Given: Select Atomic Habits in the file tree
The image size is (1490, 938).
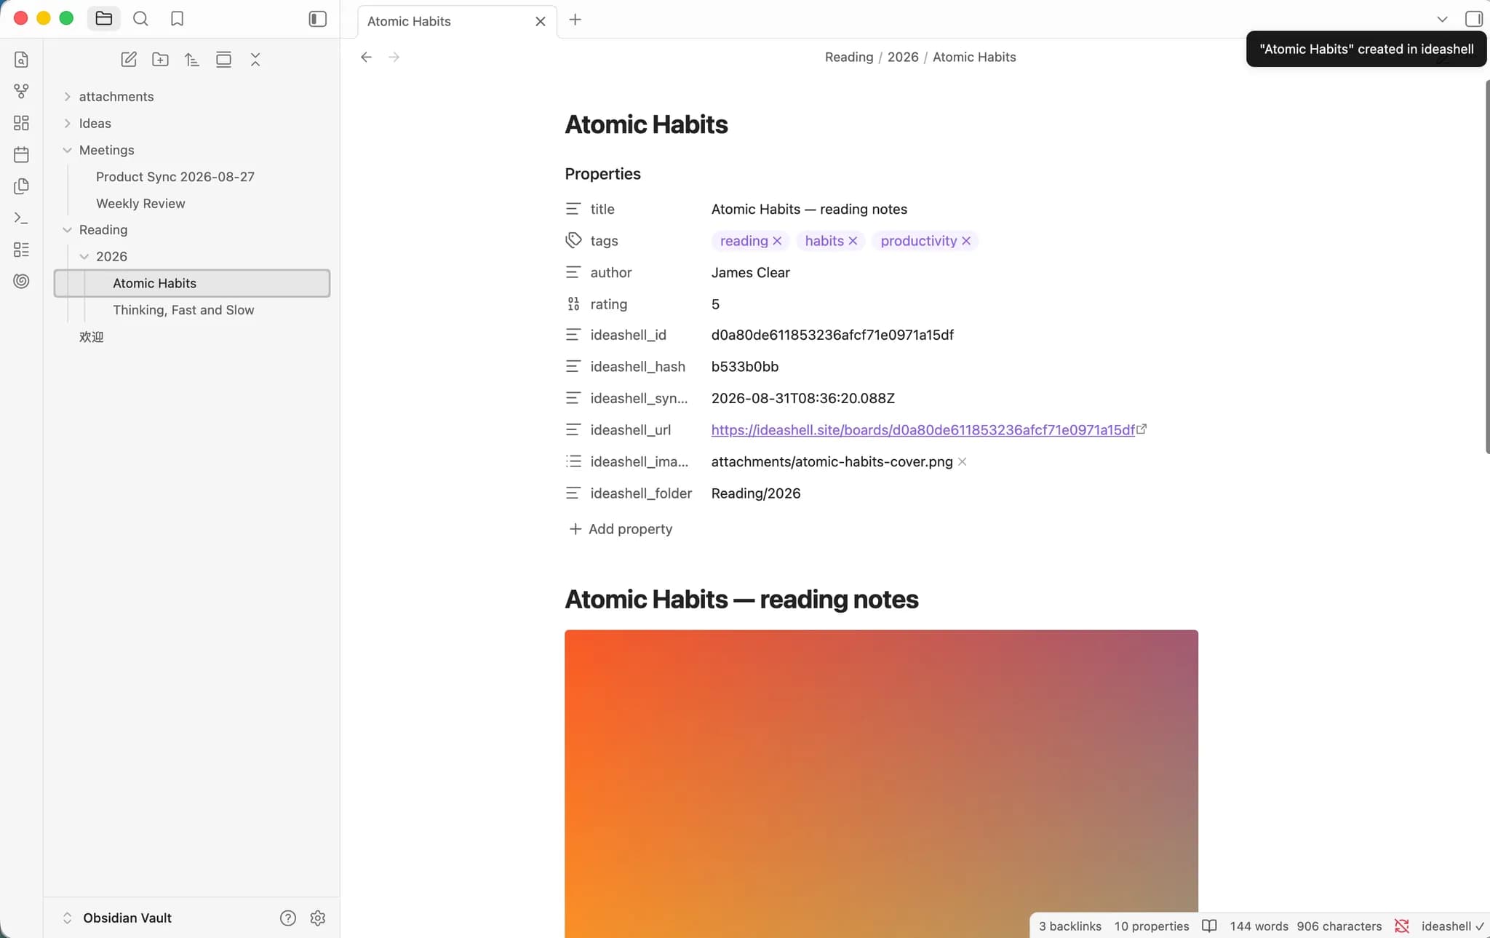Looking at the screenshot, I should click(192, 283).
